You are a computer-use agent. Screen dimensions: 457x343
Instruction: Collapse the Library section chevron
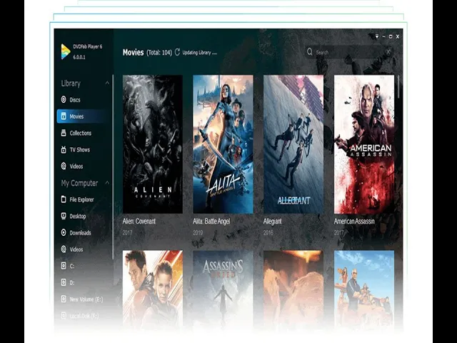(x=107, y=83)
